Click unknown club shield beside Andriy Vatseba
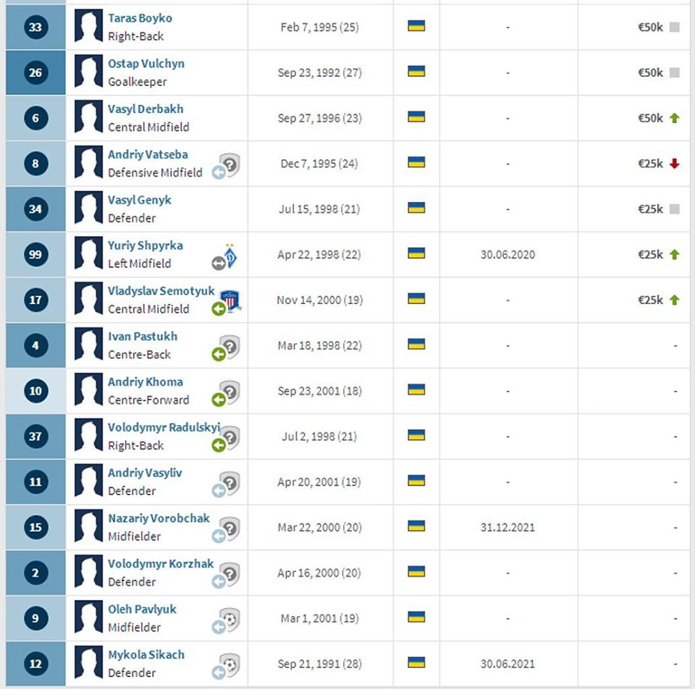Viewport: 695px width, 695px height. click(x=230, y=165)
